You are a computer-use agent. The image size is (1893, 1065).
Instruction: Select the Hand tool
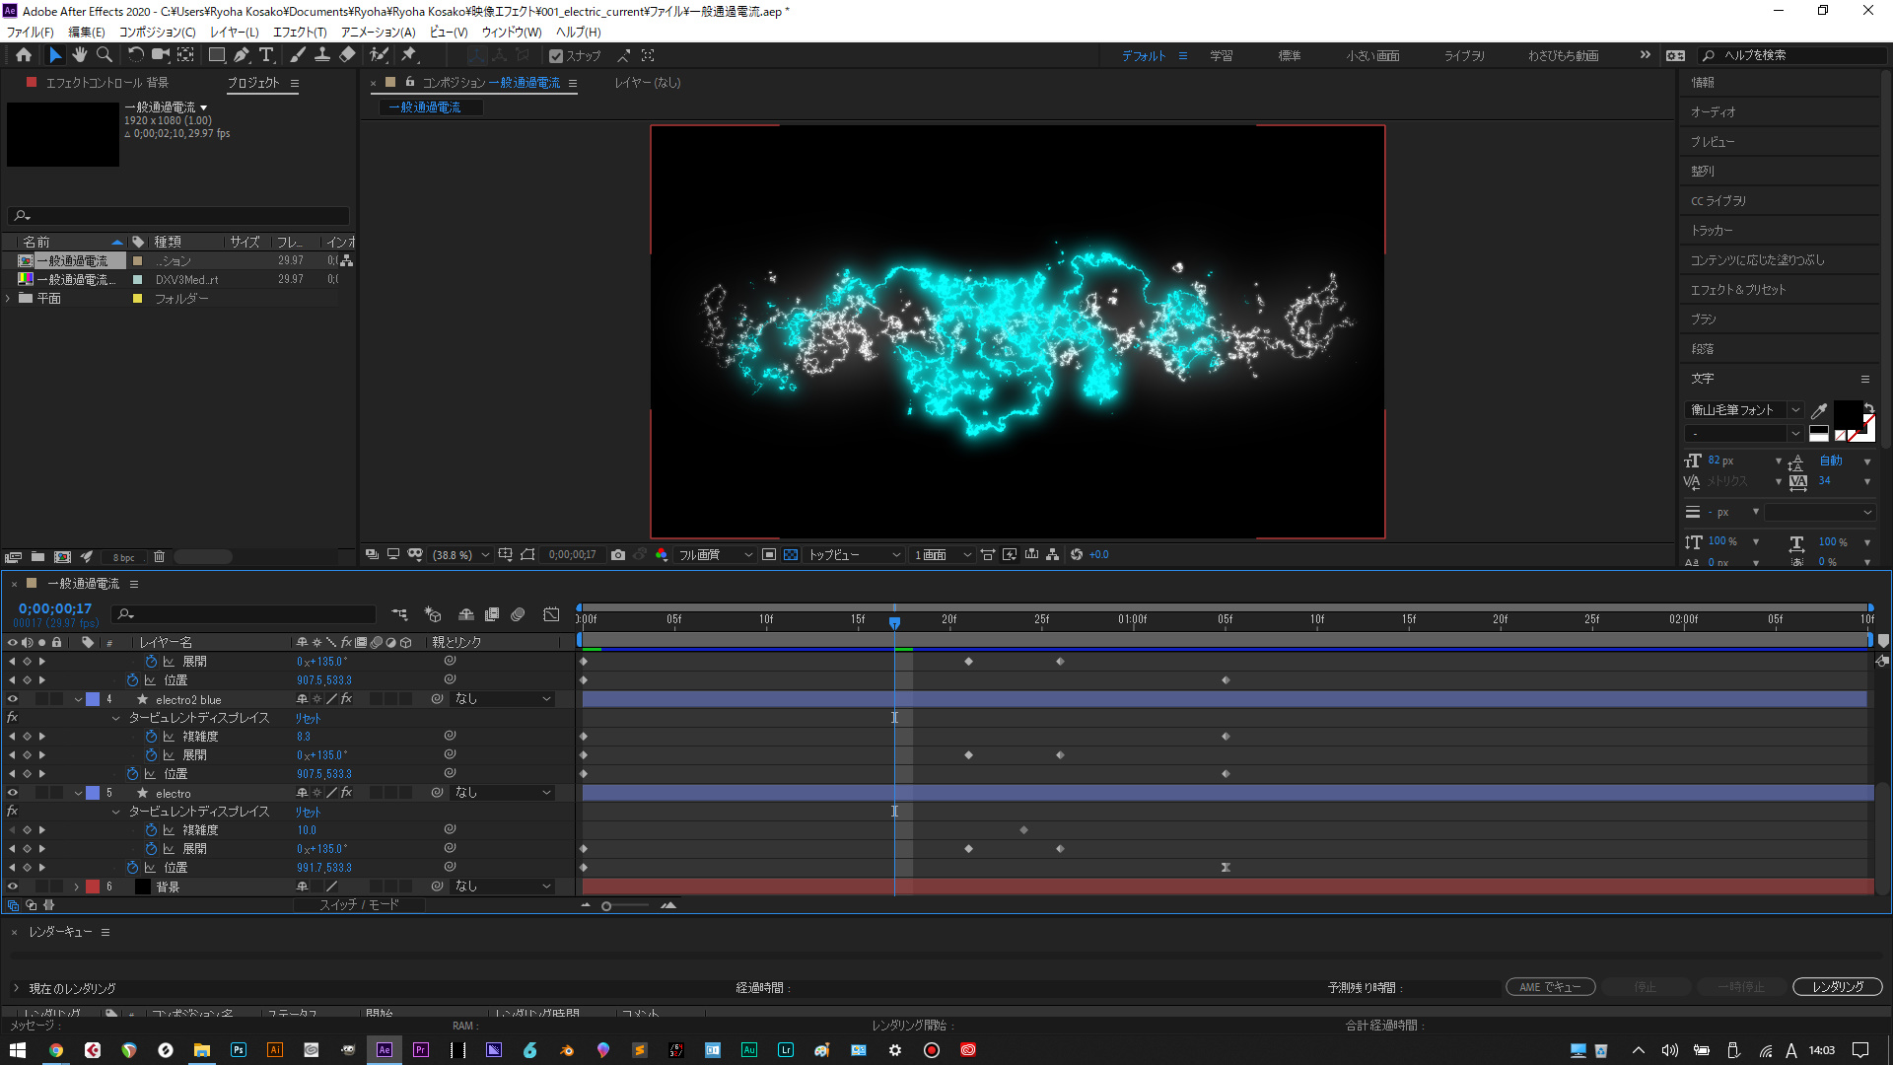coord(79,55)
